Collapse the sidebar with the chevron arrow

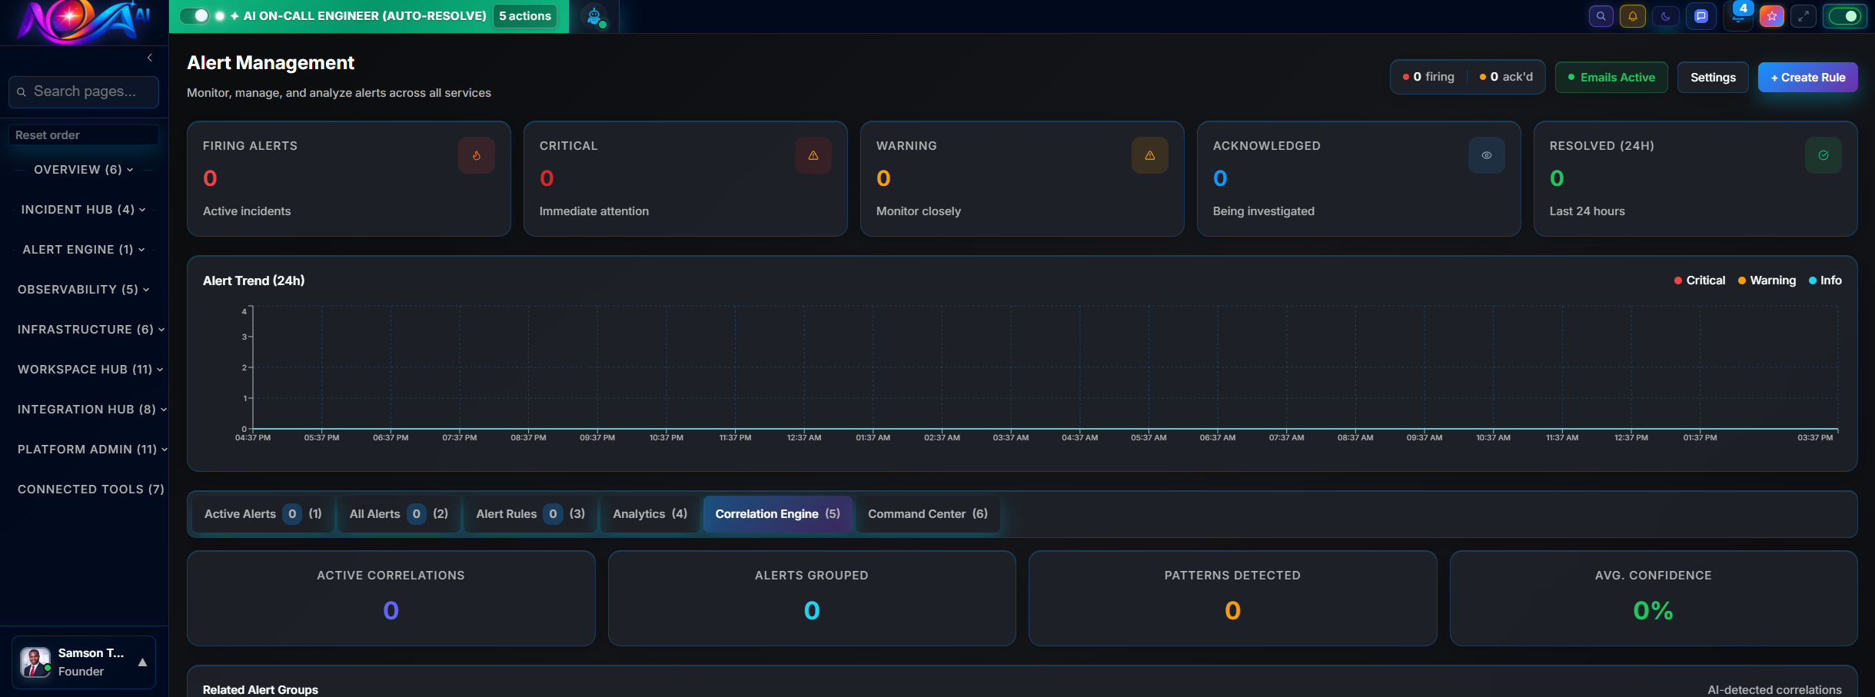[148, 57]
